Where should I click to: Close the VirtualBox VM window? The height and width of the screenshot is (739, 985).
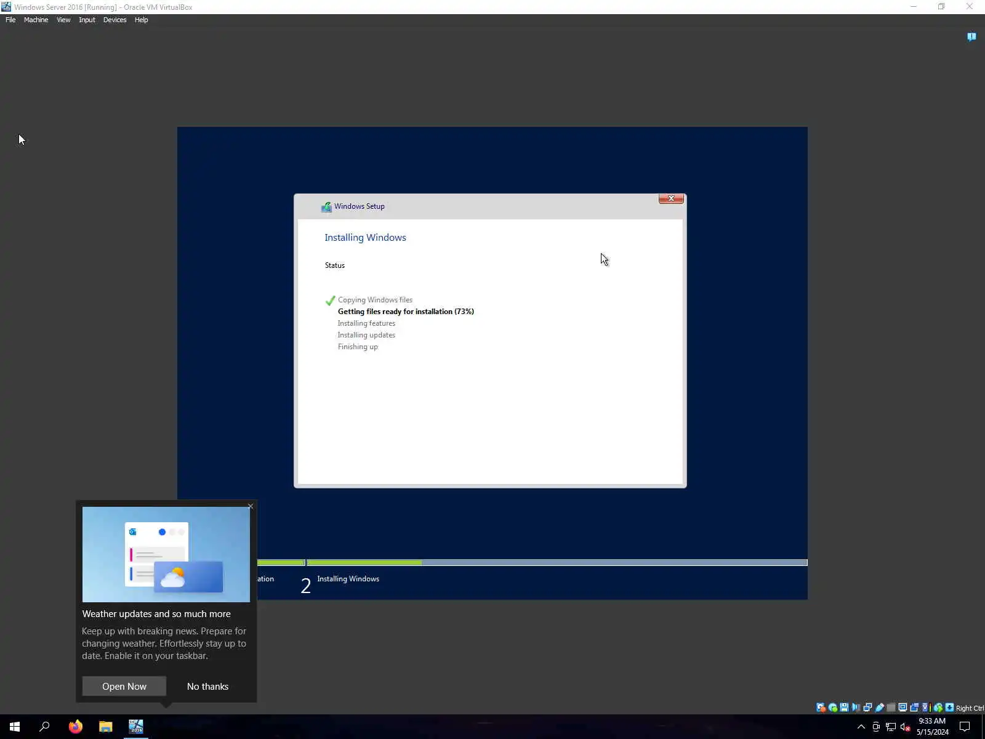point(970,7)
